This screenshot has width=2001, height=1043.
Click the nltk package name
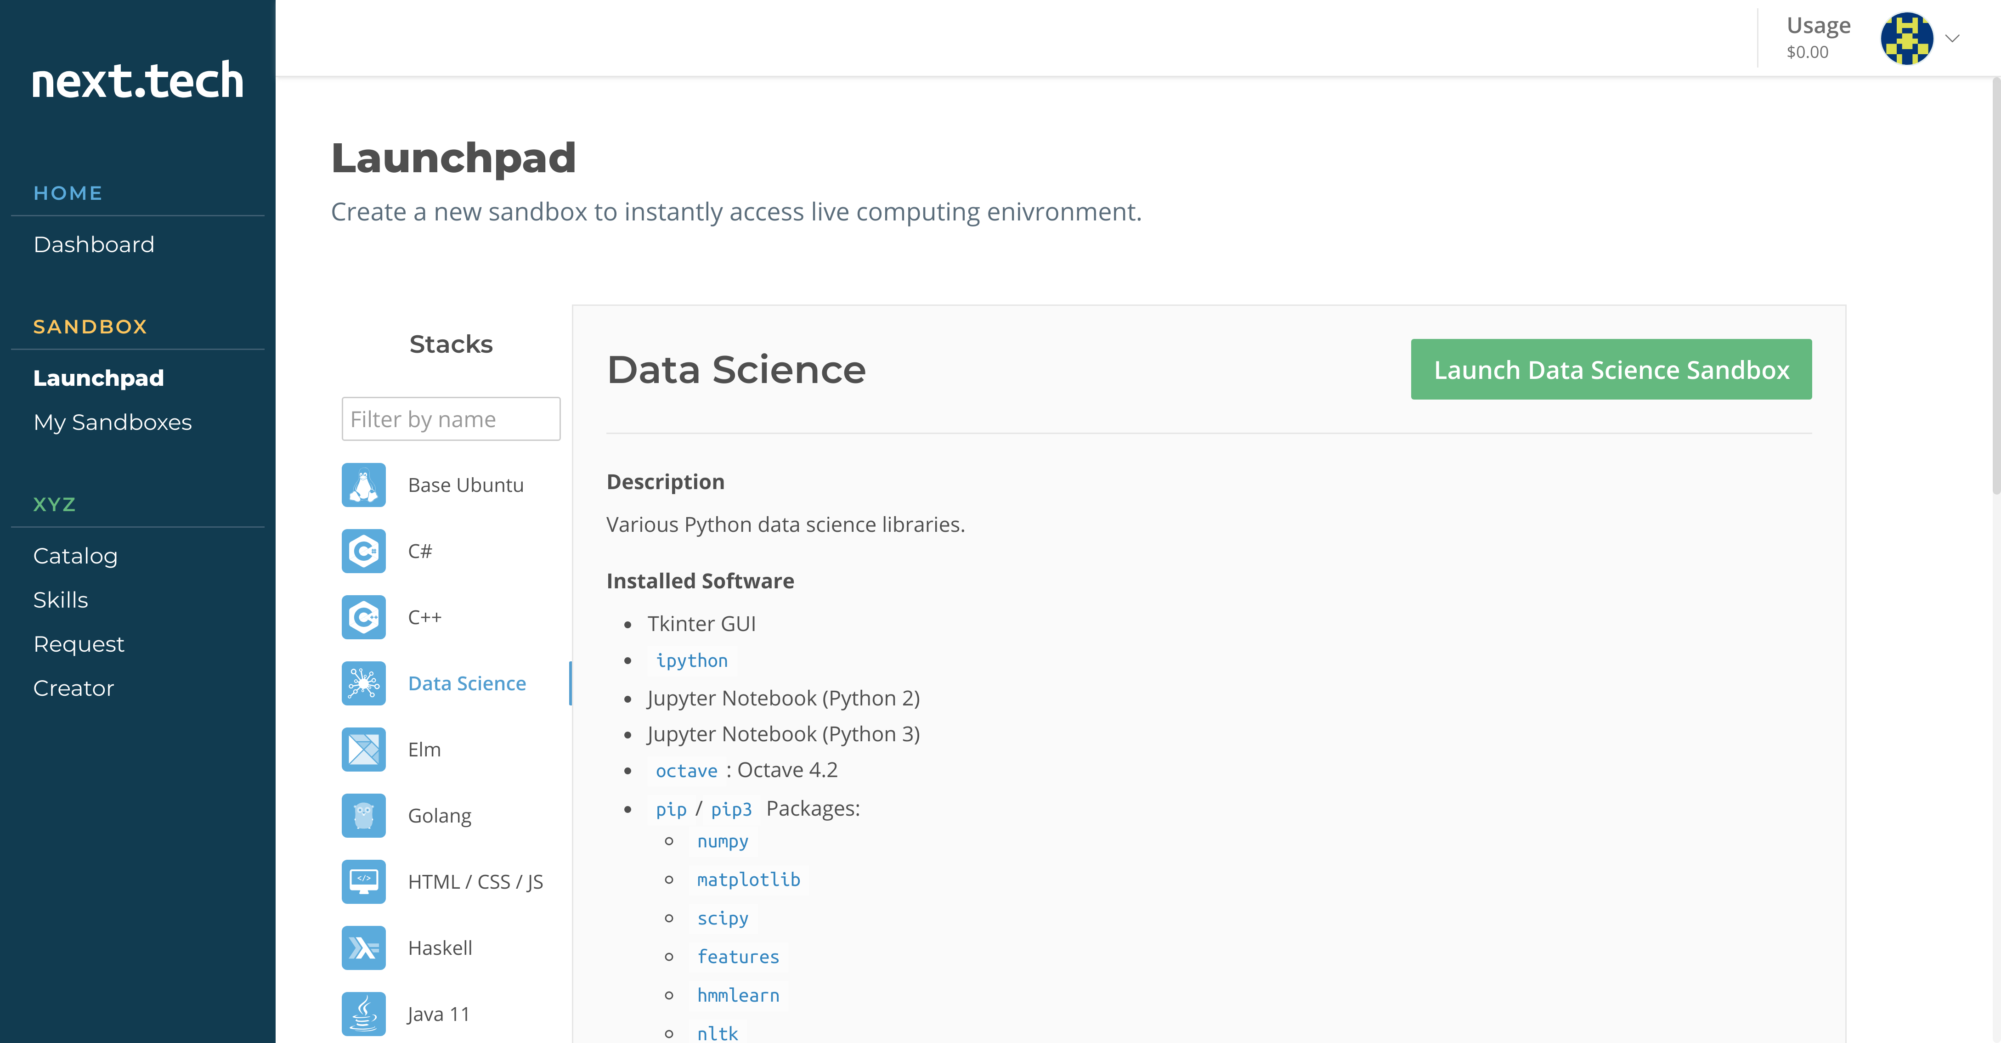[717, 1033]
